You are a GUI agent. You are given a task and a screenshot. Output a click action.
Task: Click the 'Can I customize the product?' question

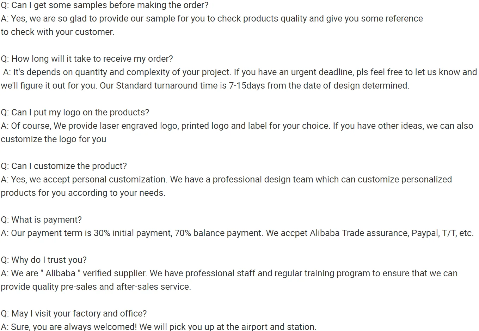(64, 166)
